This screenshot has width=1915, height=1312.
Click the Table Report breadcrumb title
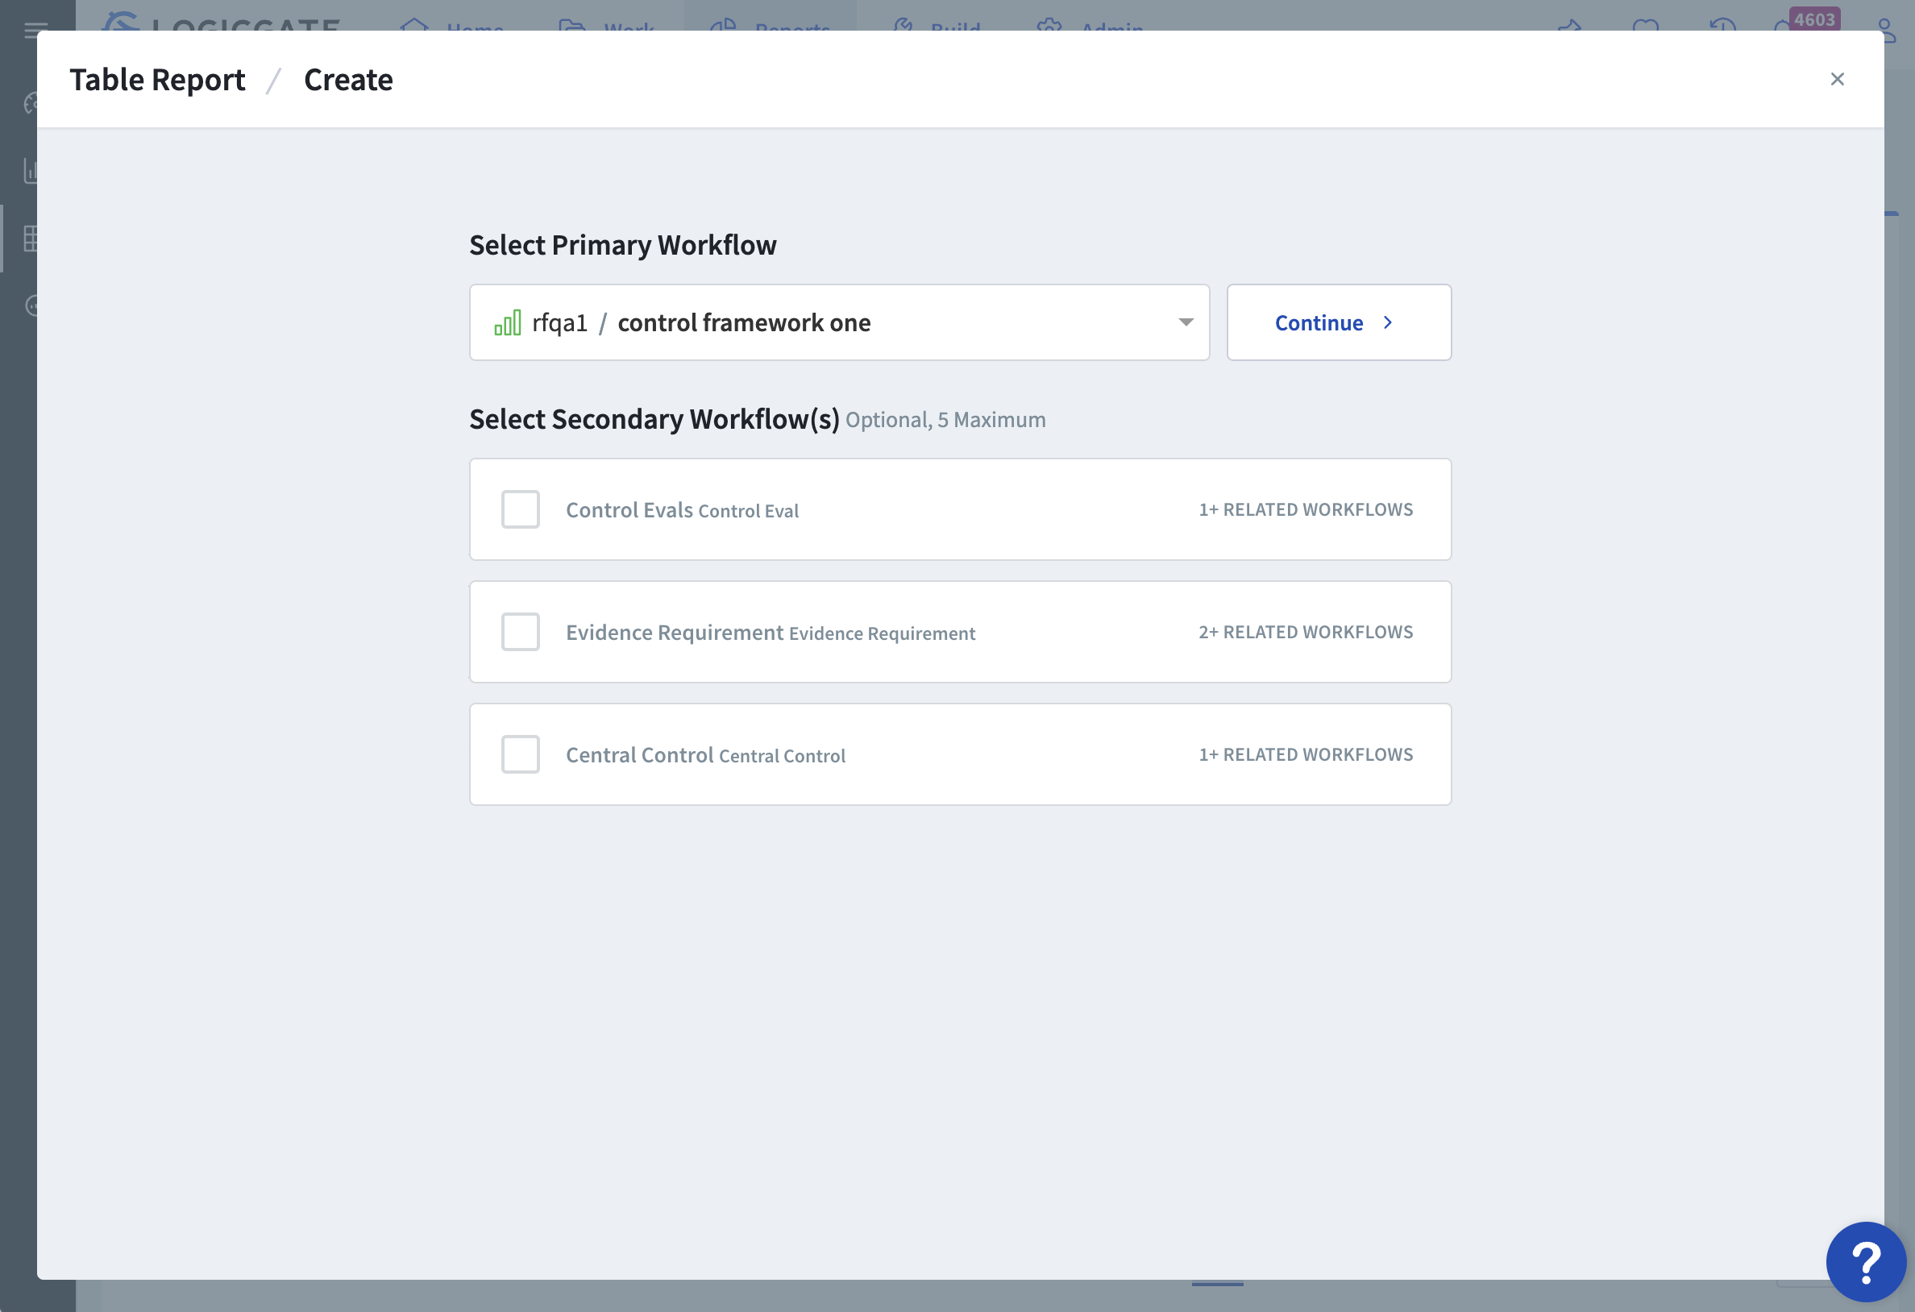(157, 80)
